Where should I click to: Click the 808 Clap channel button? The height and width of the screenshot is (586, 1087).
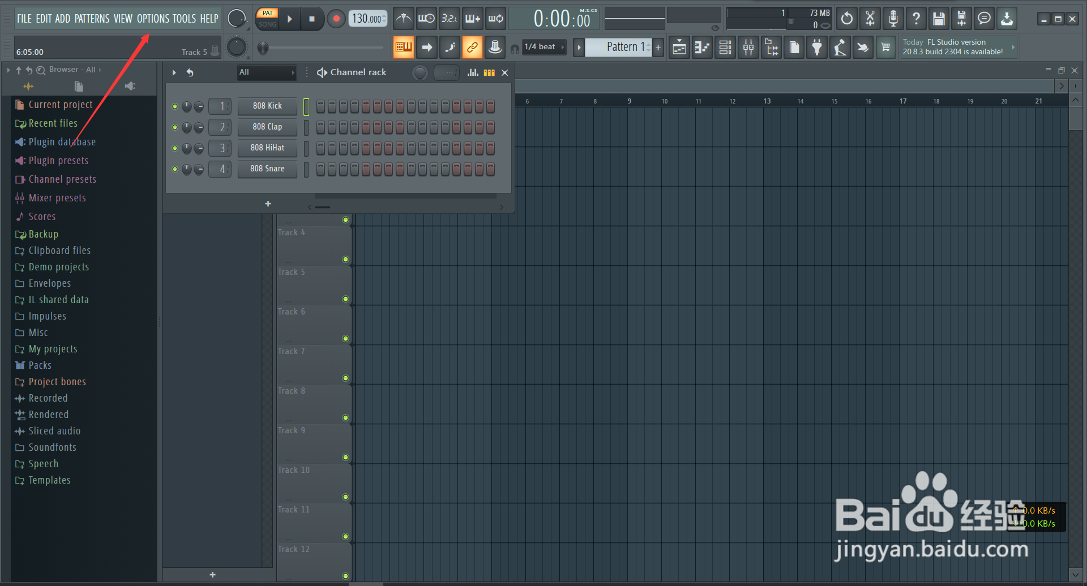click(267, 127)
